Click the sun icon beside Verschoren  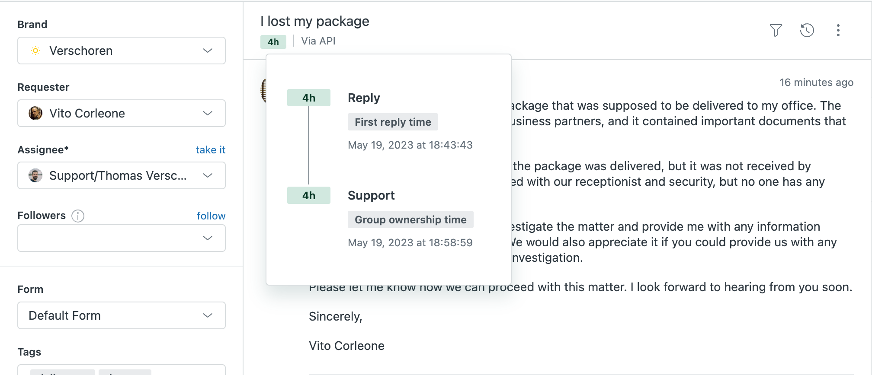[35, 51]
